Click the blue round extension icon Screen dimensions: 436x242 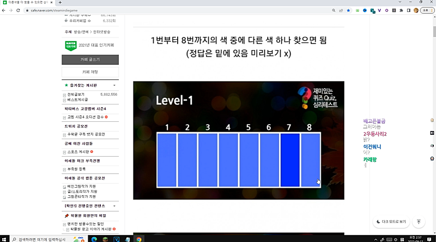coord(365,10)
